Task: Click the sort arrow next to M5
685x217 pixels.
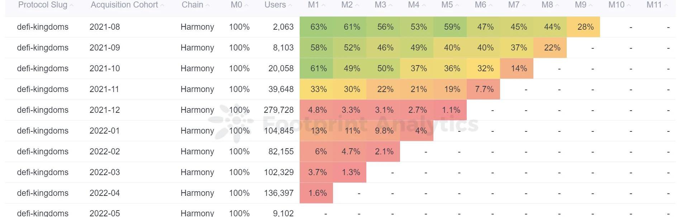Action: point(457,5)
